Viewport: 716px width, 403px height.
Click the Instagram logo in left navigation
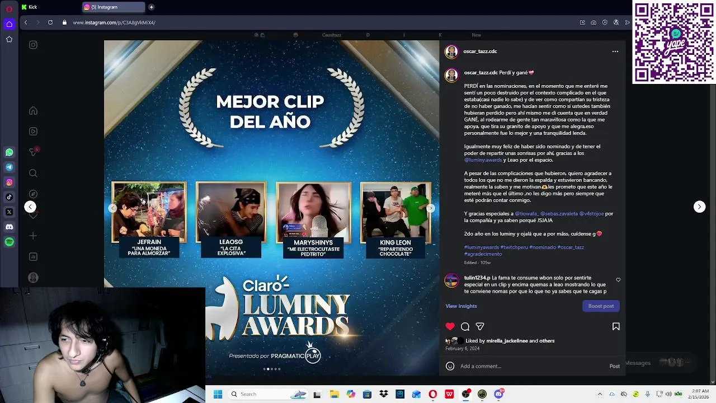pyautogui.click(x=33, y=45)
